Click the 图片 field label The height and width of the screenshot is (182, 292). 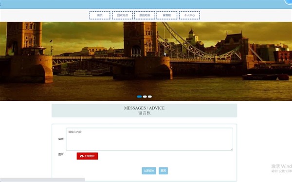pos(61,154)
